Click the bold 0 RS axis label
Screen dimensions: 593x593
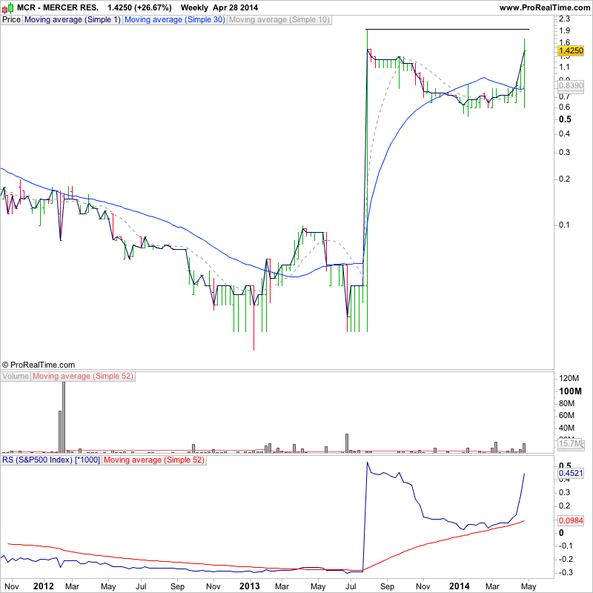561,533
